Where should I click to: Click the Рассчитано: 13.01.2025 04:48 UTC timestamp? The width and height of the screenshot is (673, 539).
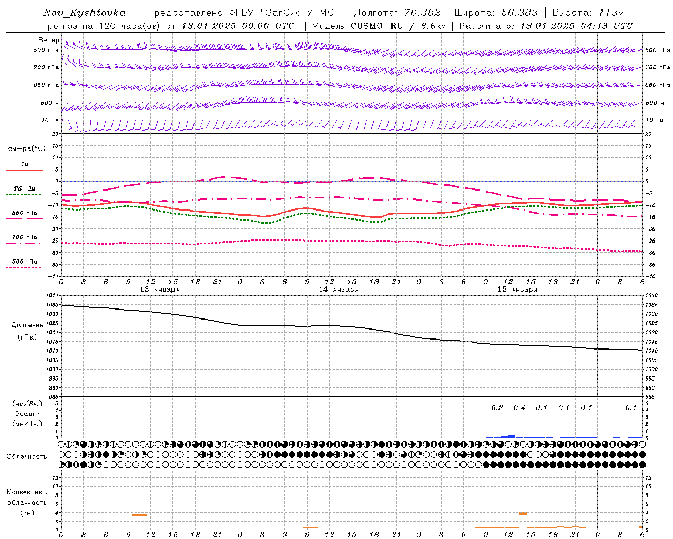[x=546, y=26]
